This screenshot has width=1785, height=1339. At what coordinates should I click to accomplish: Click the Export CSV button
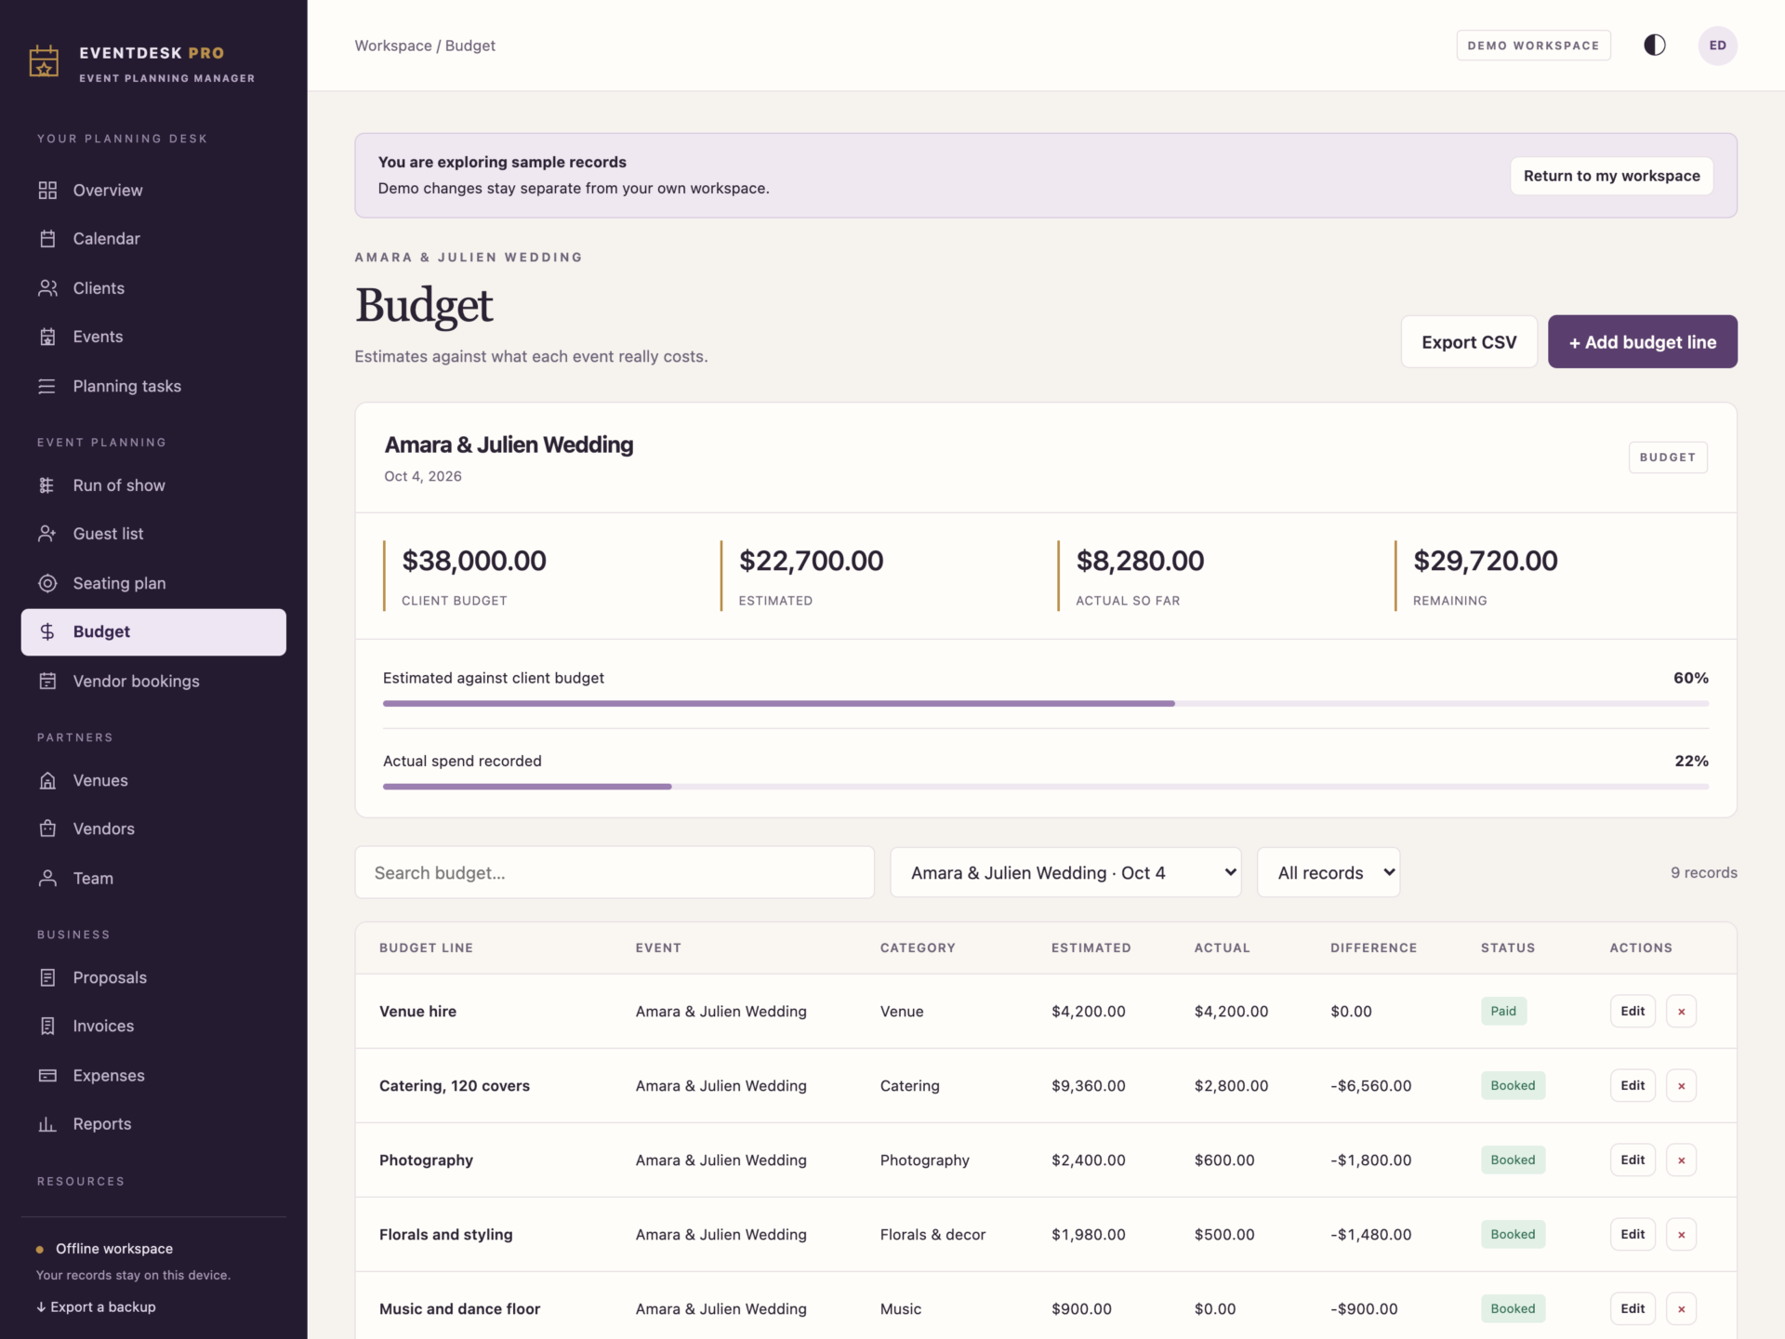(1469, 342)
